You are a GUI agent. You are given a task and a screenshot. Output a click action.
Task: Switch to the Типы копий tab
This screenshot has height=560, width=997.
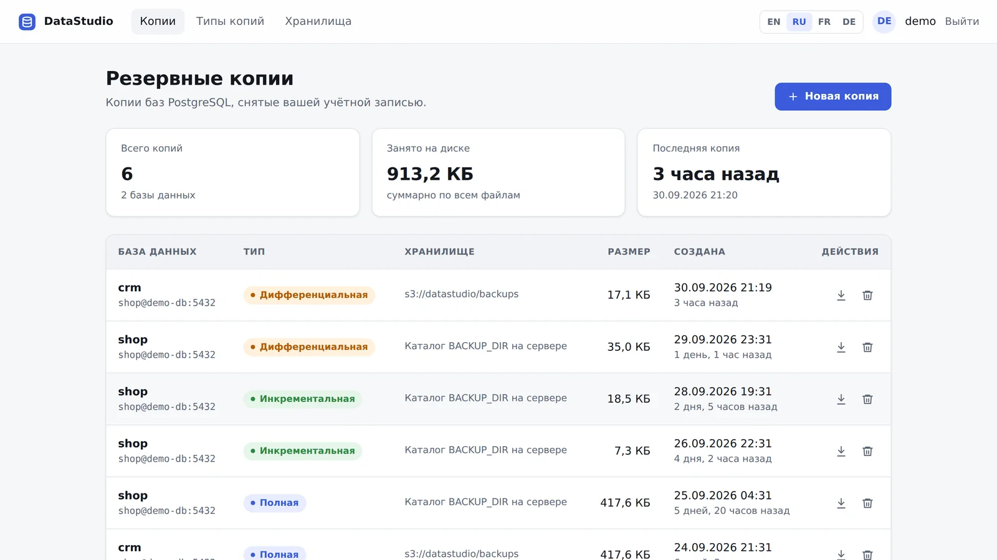231,21
